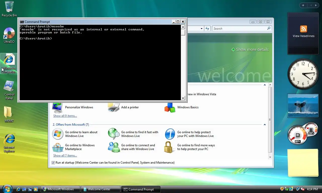Click the muted volume tray icon
This screenshot has height=193, width=322.
[303, 189]
